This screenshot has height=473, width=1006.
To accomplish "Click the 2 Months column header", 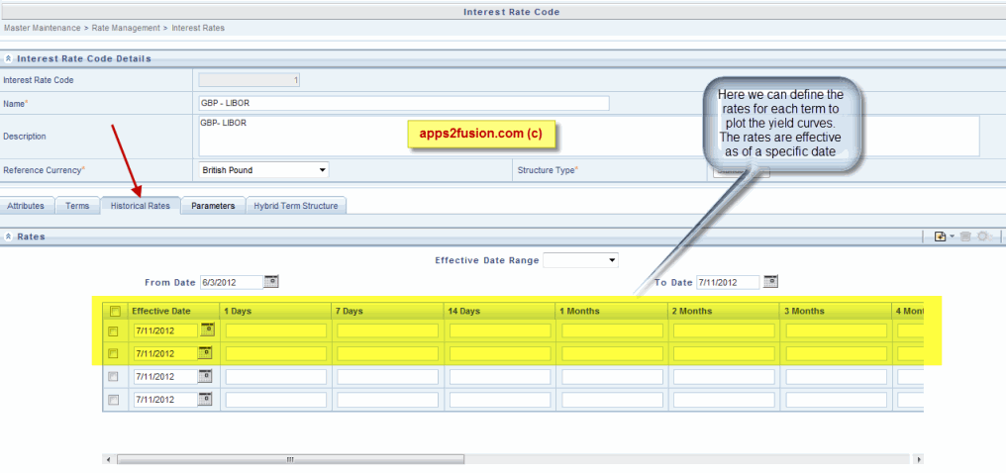I will [x=724, y=311].
